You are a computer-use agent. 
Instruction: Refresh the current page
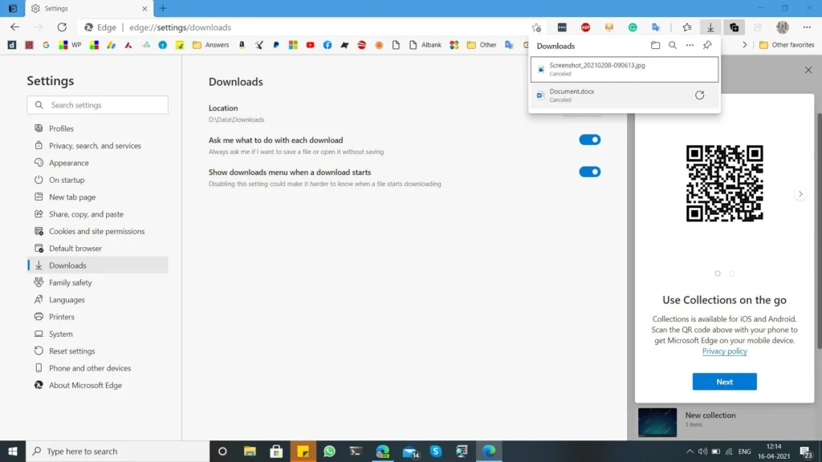click(x=62, y=27)
